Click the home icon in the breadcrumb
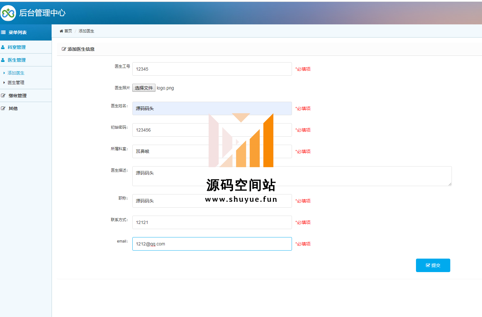 click(x=62, y=31)
